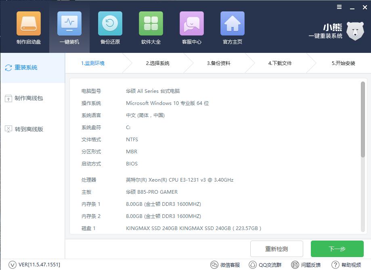Open the 软件大全 software library
Image resolution: width=371 pixels, height=270 pixels.
(151, 28)
